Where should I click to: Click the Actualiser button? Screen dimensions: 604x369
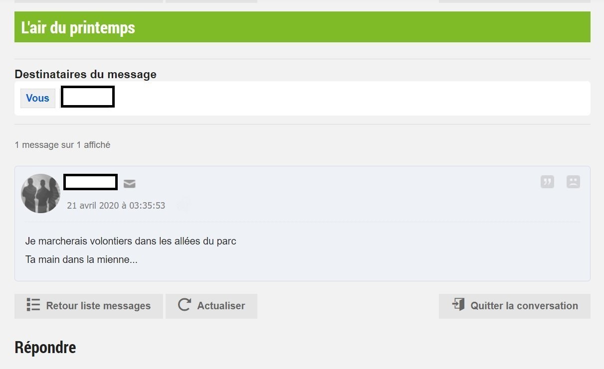tap(211, 306)
